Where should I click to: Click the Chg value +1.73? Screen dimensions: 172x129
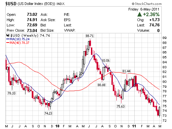pos(154,20)
